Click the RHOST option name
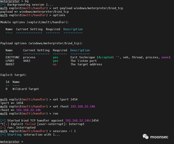The height and width of the screenshot is (144, 174). pos(10,64)
